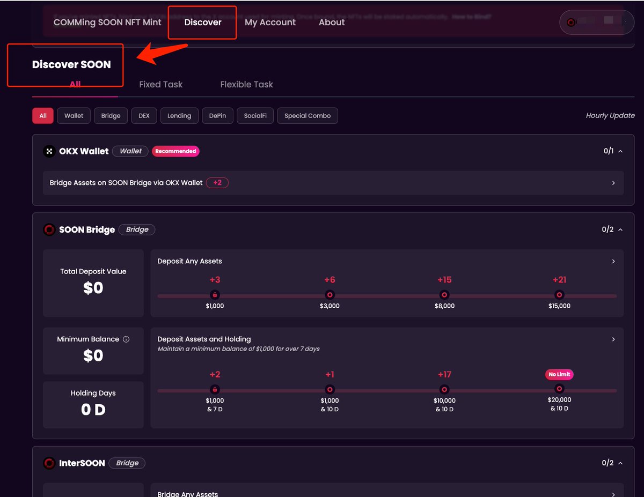Go to My Account page

270,23
